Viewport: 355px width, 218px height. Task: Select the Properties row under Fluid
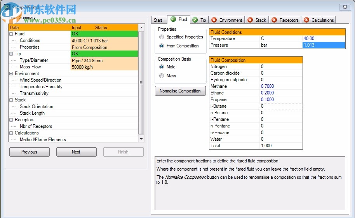tap(73, 47)
